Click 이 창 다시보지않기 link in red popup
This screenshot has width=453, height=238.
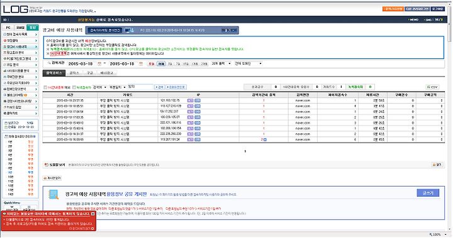coord(81,228)
